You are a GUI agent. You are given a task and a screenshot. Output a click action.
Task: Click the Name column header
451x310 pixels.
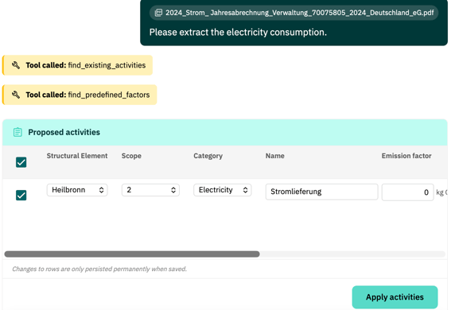coord(274,156)
